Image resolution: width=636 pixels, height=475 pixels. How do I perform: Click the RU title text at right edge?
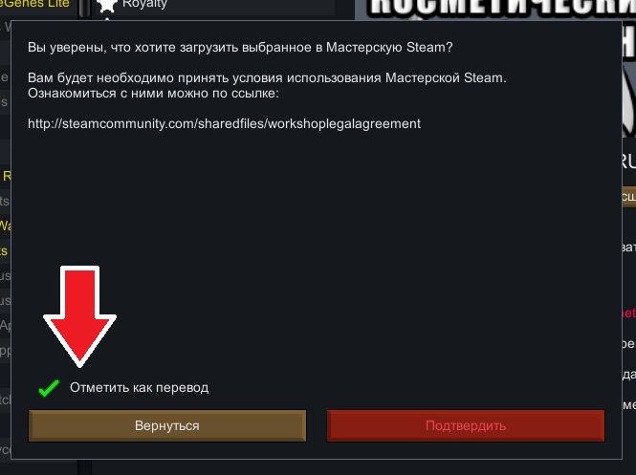pyautogui.click(x=629, y=162)
